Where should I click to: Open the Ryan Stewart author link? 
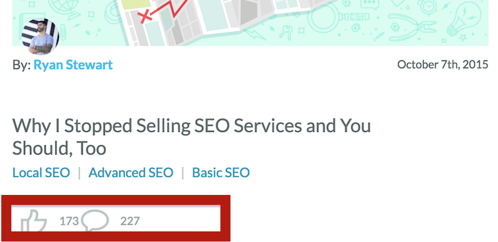73,65
